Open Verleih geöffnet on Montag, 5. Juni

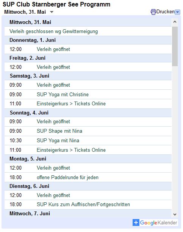tap(53, 168)
